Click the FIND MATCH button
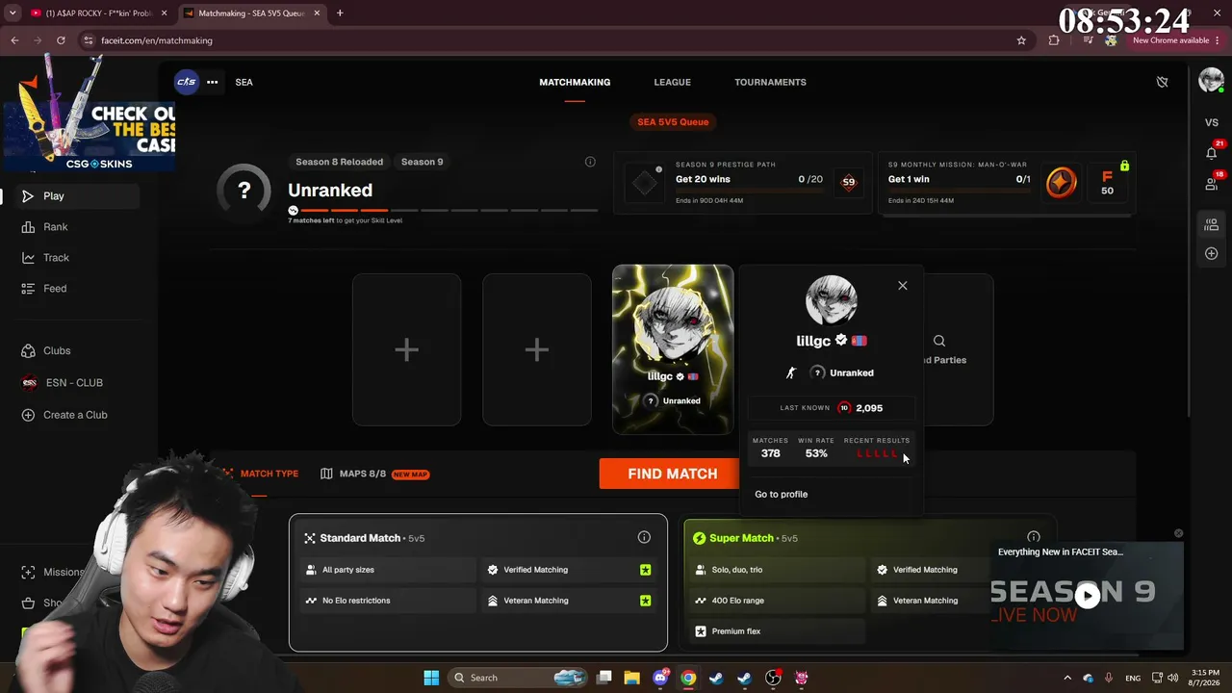 coord(672,474)
